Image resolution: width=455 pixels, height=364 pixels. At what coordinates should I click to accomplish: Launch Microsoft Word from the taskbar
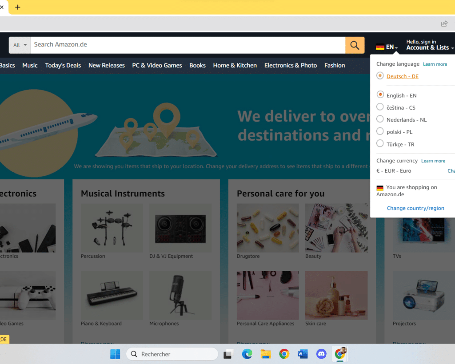303,354
